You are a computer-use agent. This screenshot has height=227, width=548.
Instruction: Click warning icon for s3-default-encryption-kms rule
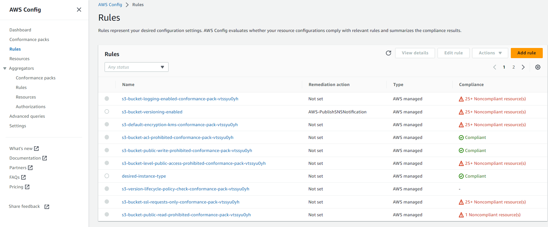(x=461, y=125)
